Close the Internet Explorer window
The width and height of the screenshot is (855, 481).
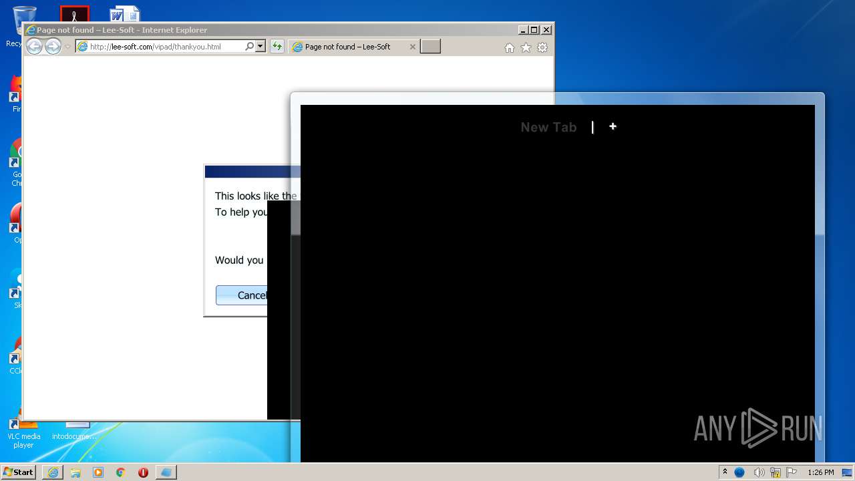pos(546,30)
